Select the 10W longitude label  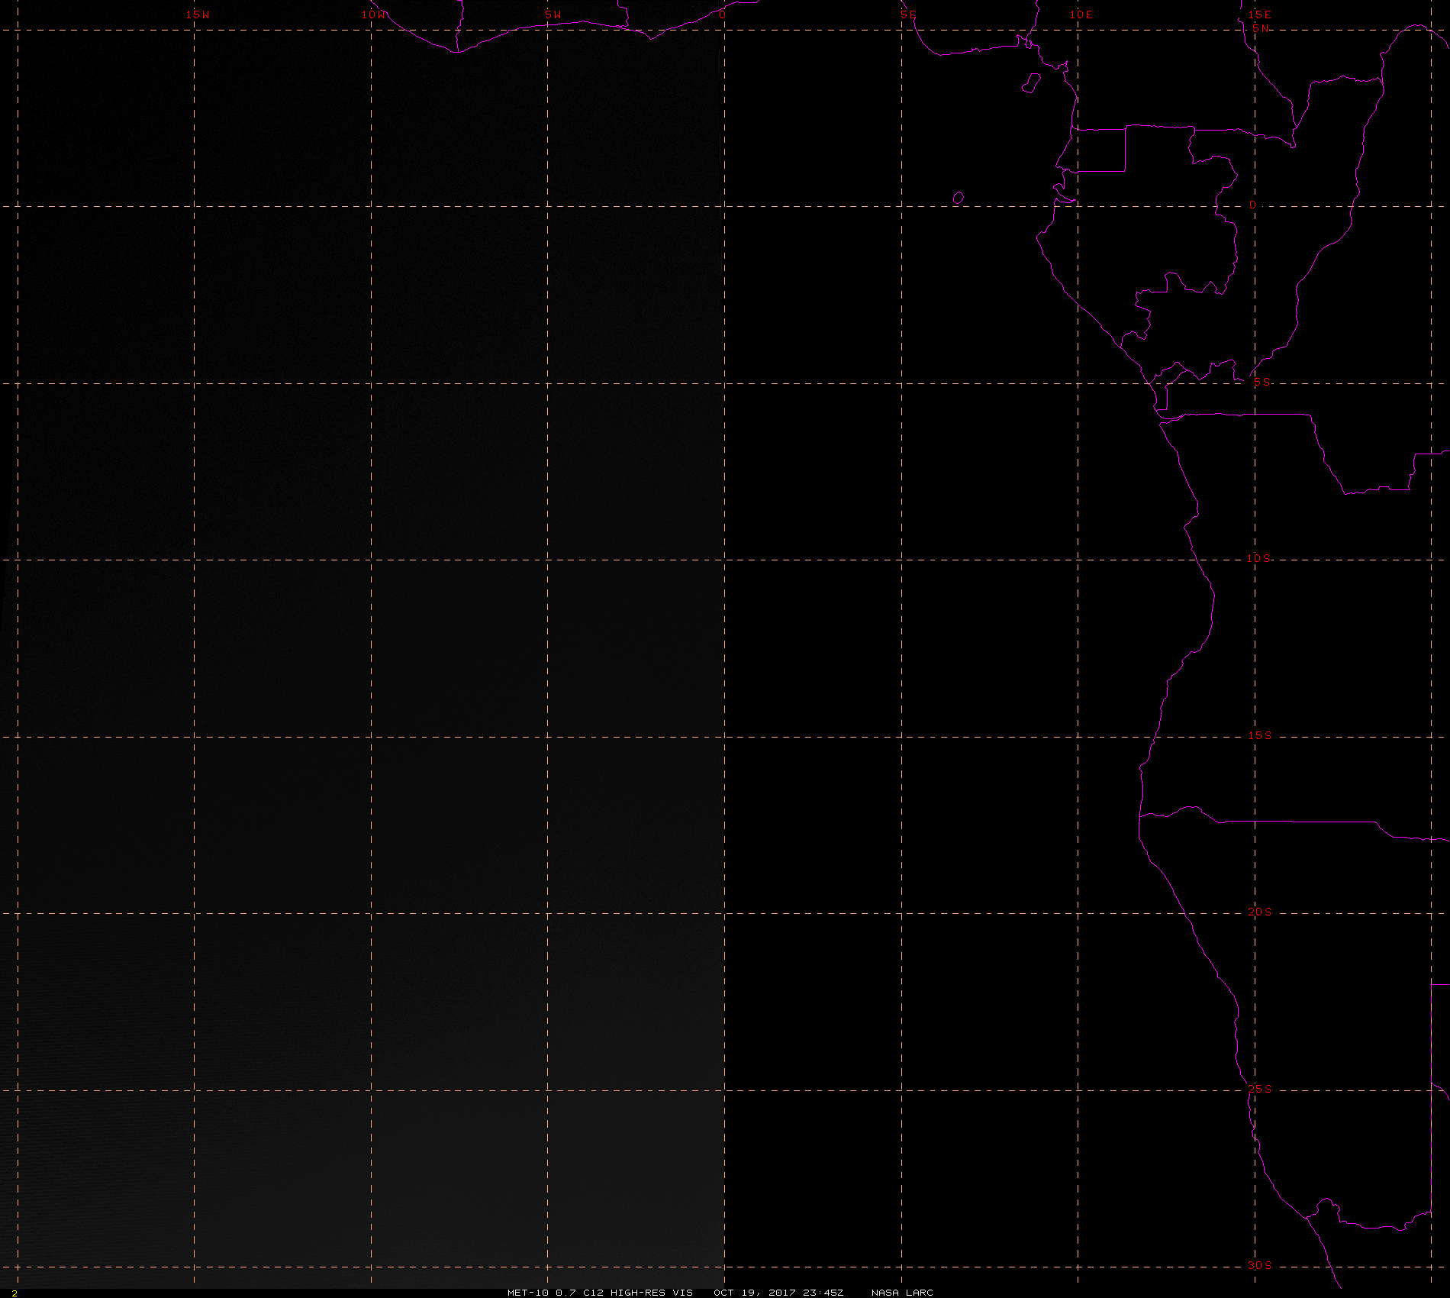374,15
